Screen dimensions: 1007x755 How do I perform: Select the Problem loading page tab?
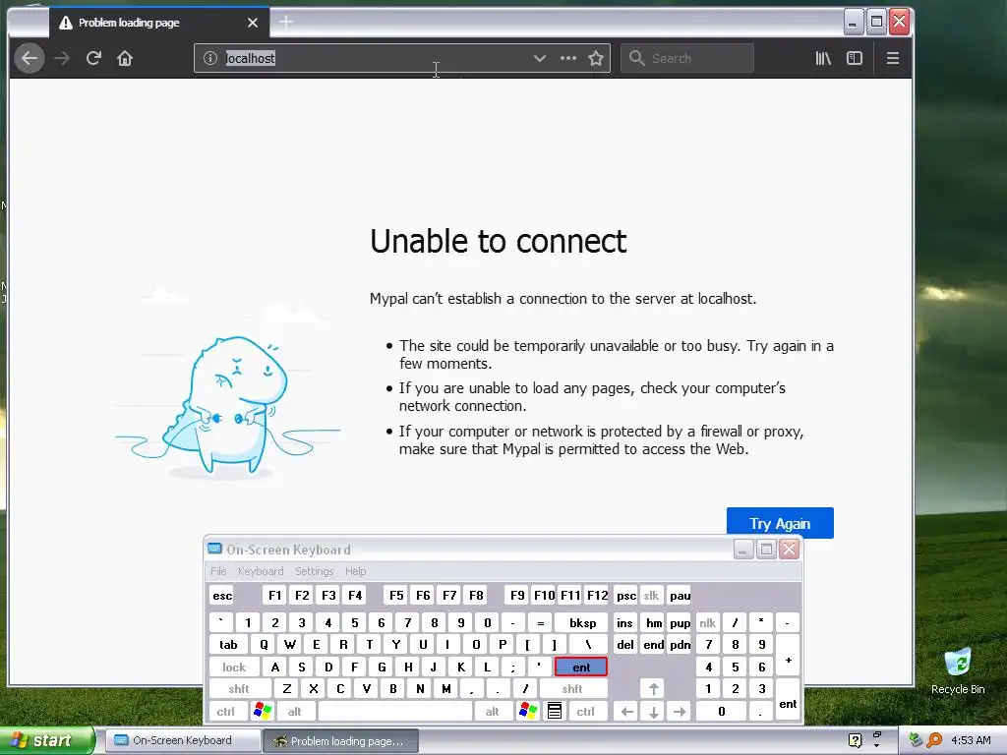tap(158, 23)
